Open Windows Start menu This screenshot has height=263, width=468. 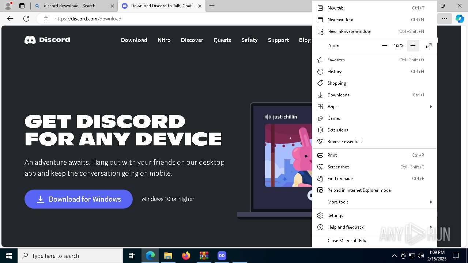pos(9,256)
